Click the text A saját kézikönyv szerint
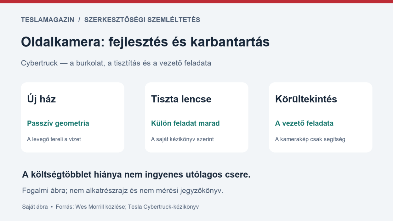Screen dimensions: 393x221 [182, 139]
